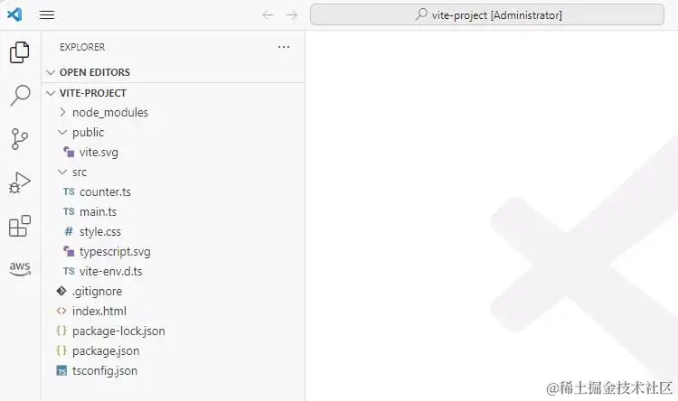Open the Search view in activity bar

pyautogui.click(x=20, y=95)
